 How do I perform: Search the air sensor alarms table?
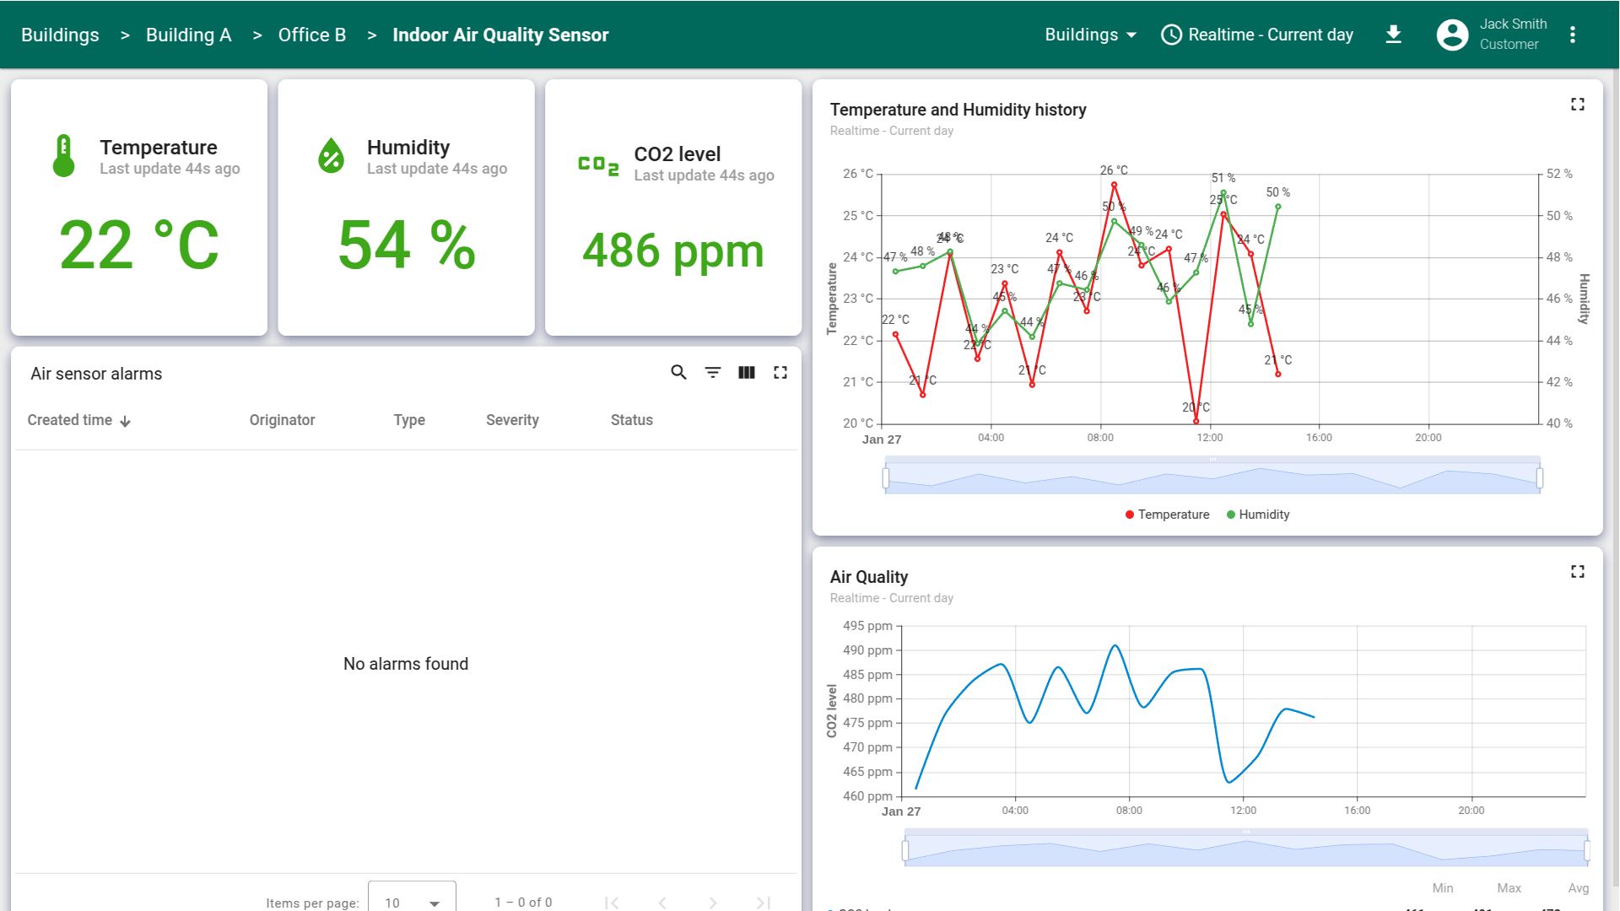coord(678,372)
